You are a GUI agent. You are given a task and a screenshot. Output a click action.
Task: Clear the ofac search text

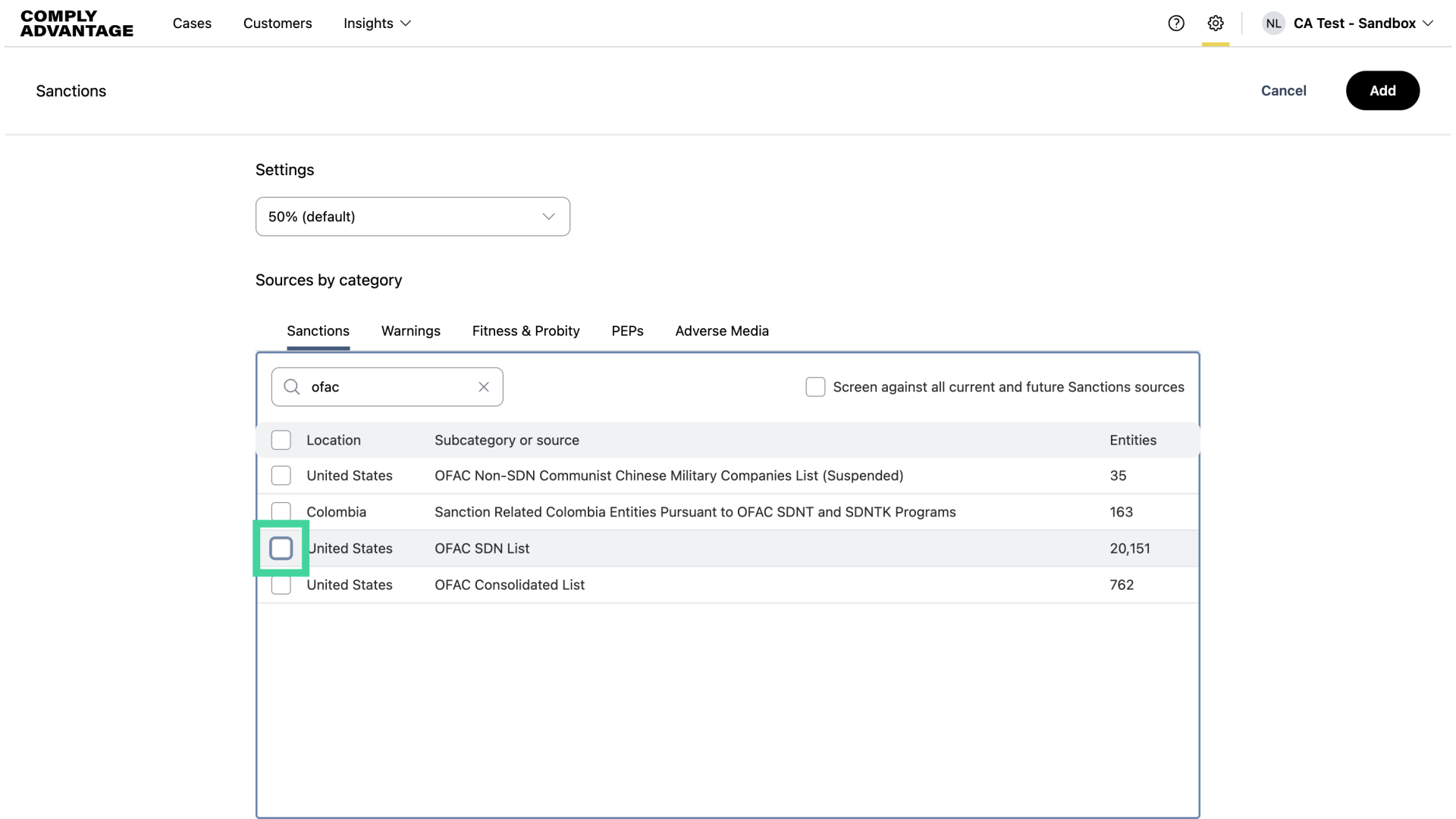[x=484, y=387]
